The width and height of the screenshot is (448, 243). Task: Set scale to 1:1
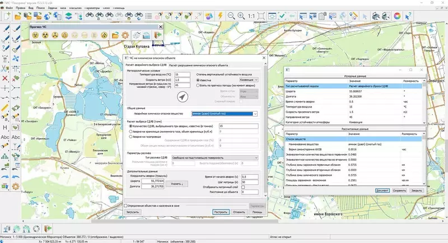[251, 16]
